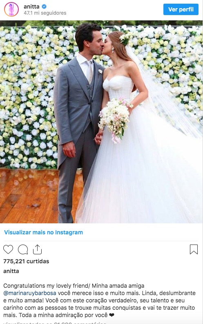
Task: Click the anitta name above the caption
Action: click(11, 271)
